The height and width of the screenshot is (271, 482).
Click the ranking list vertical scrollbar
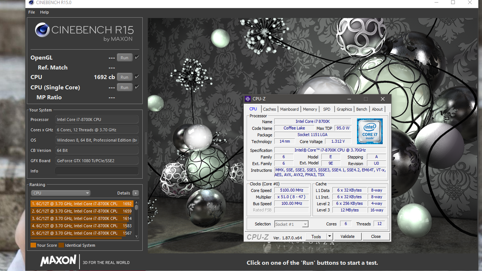(x=136, y=219)
